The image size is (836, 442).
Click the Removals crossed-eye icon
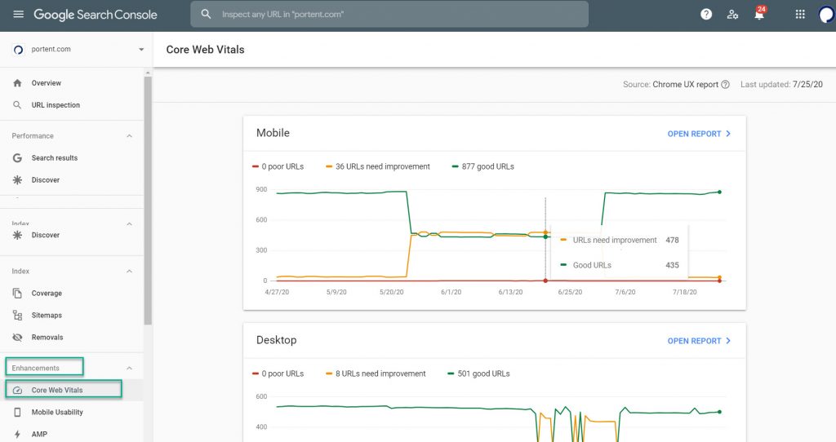coord(18,338)
